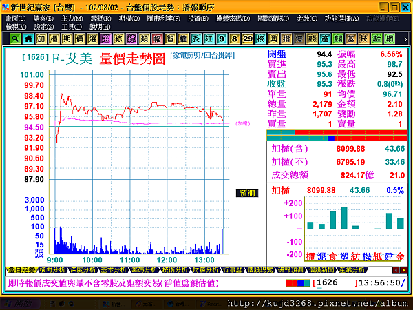Open the 類 category toolbar icon
The width and height of the screenshot is (413, 310).
point(144,39)
